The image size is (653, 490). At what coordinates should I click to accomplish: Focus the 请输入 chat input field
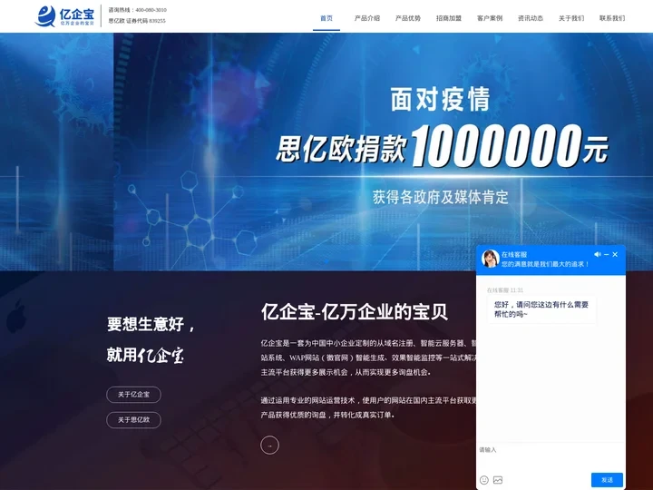(x=551, y=456)
